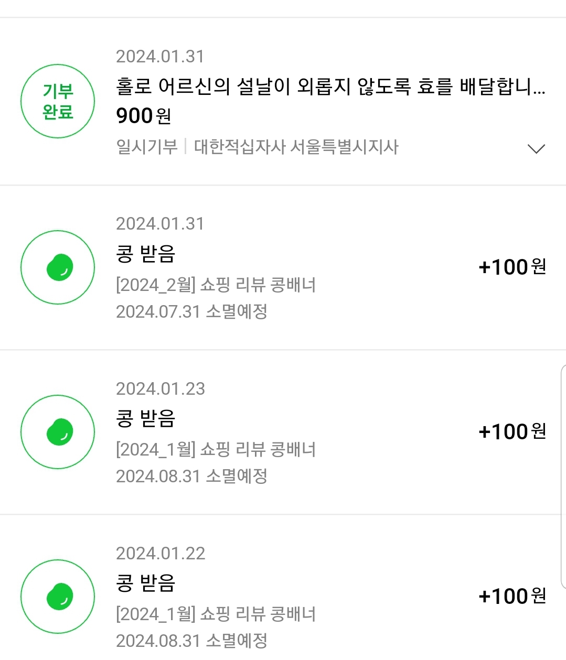
Task: Tap the +100원 amount for 2024.01.22
Action: [512, 597]
